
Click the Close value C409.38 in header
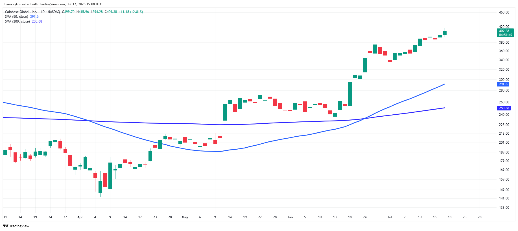coord(111,12)
